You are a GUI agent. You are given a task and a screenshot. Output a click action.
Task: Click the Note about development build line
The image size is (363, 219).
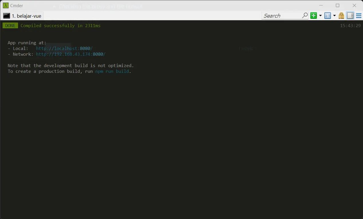tap(71, 66)
